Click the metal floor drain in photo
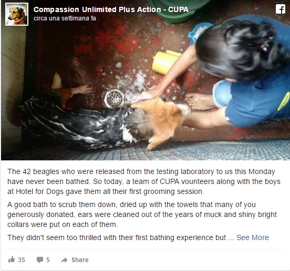The image size is (290, 271). pyautogui.click(x=114, y=98)
